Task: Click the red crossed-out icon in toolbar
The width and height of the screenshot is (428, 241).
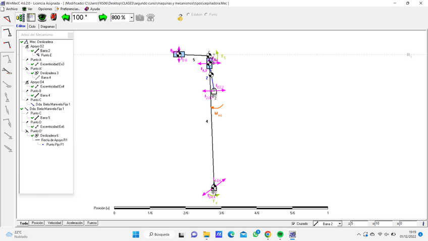Action: point(54,18)
